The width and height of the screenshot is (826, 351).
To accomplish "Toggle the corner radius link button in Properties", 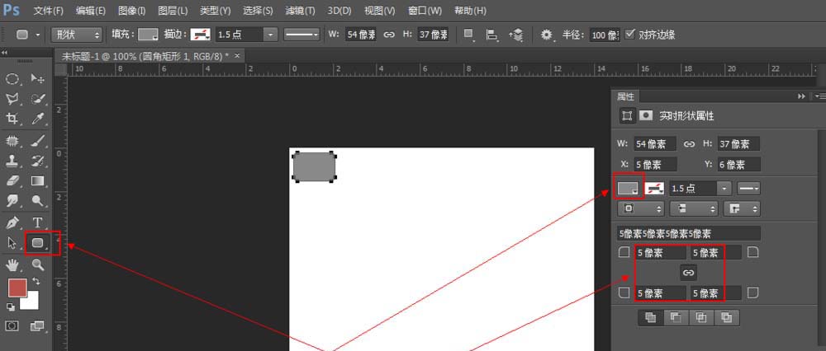I will pos(688,273).
